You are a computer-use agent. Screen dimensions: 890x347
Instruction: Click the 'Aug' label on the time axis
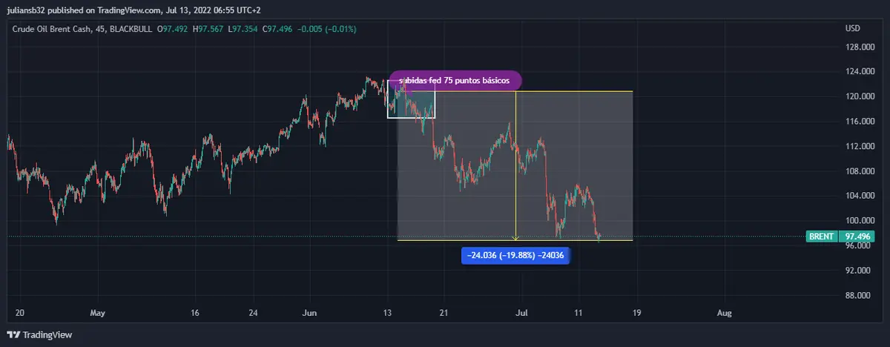click(725, 313)
